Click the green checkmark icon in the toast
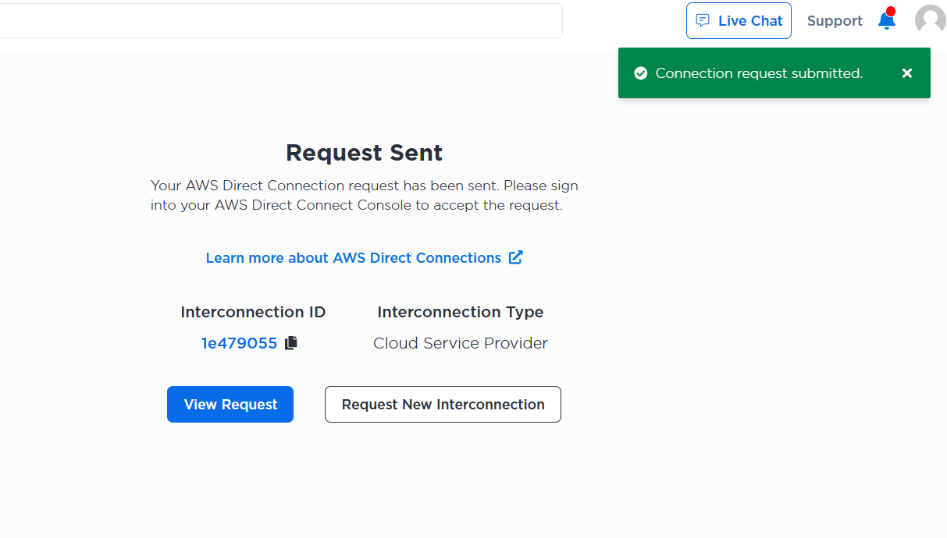The image size is (947, 538). (640, 73)
